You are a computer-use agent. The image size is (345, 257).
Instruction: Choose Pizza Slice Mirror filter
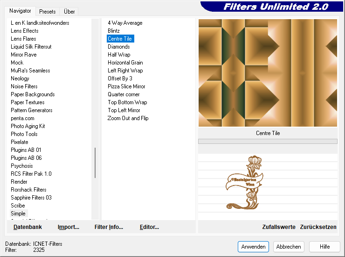126,86
